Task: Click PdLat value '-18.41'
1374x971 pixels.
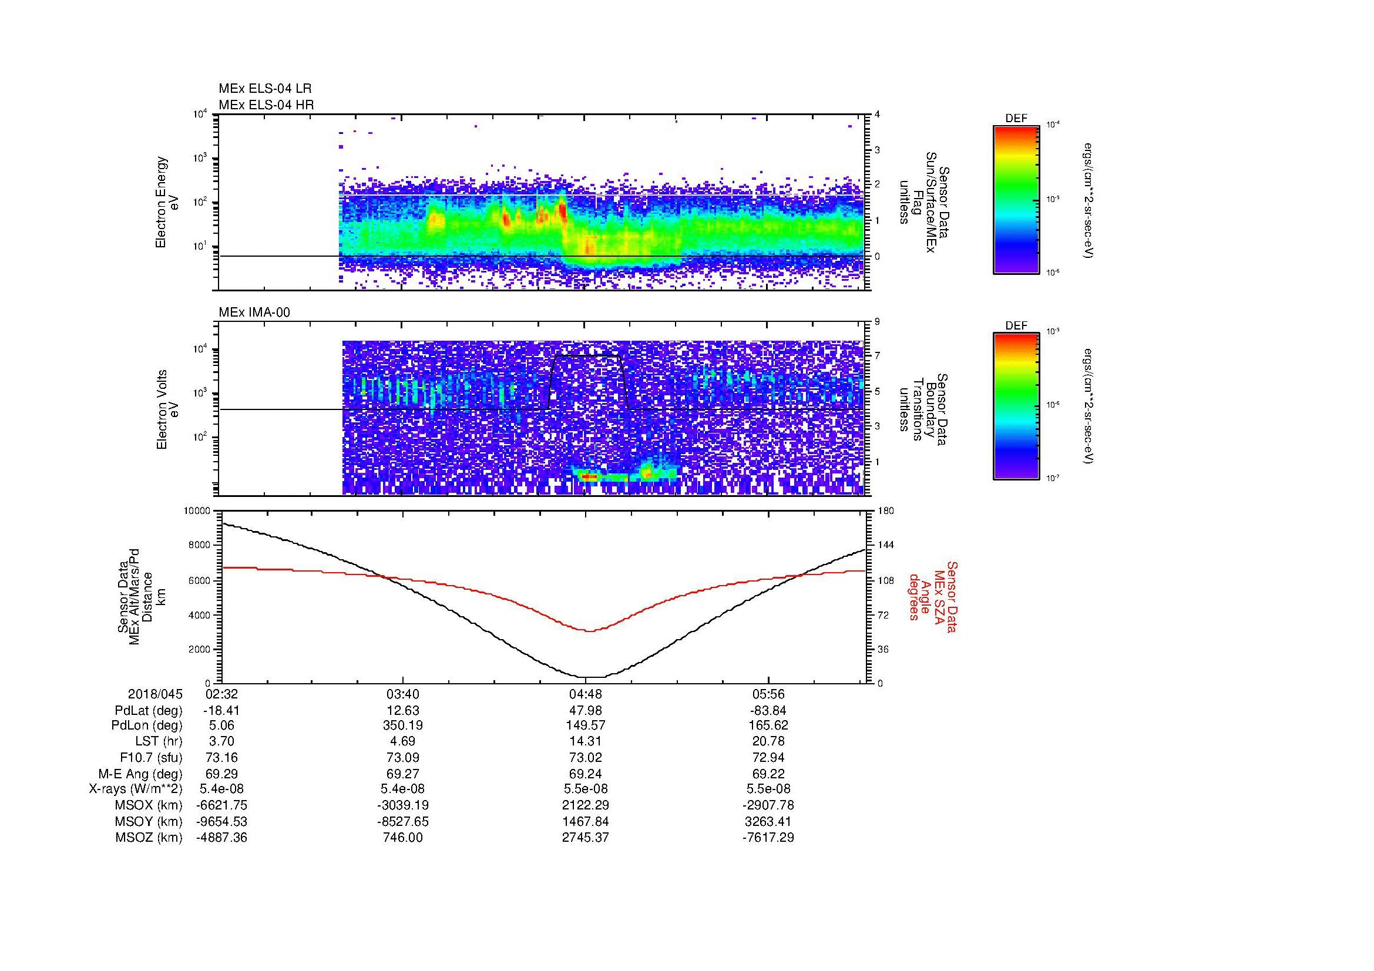Action: tap(221, 711)
